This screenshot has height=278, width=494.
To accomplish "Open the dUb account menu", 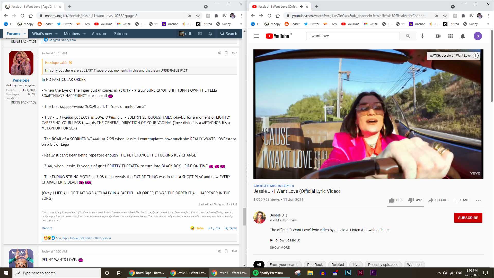I will (x=186, y=34).
